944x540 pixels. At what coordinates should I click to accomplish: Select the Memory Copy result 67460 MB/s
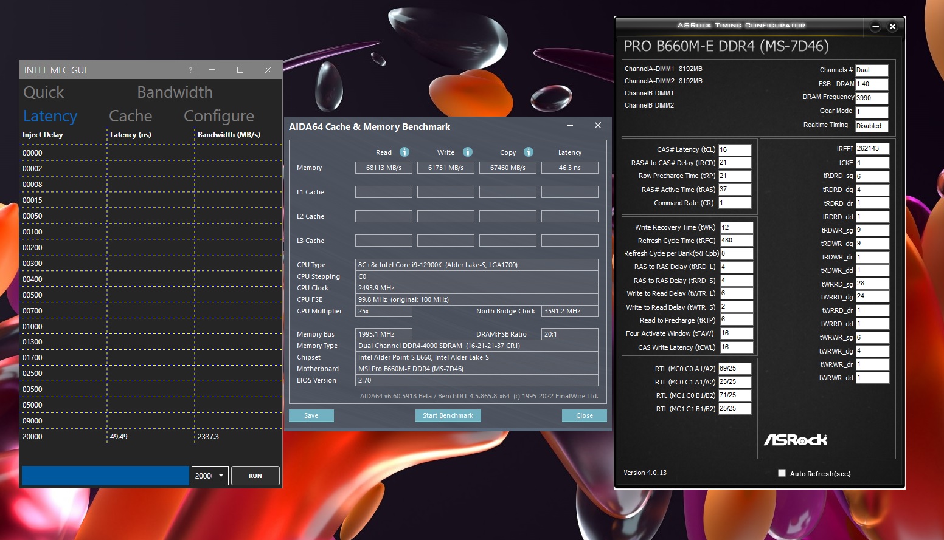[508, 168]
